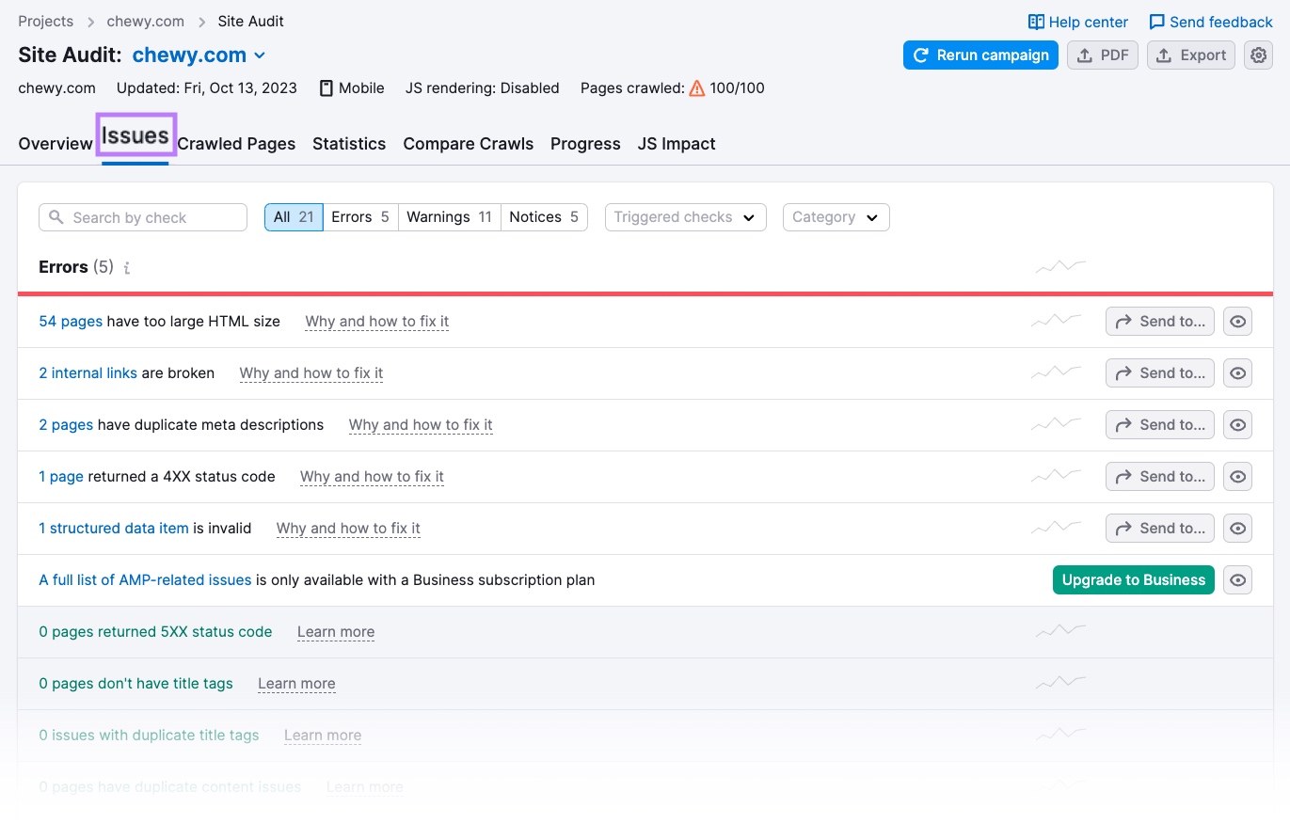
Task: Open trend graph for invalid structured data
Action: coord(1056,528)
